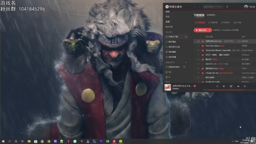Open 直播 in the sidebar

tap(168, 22)
